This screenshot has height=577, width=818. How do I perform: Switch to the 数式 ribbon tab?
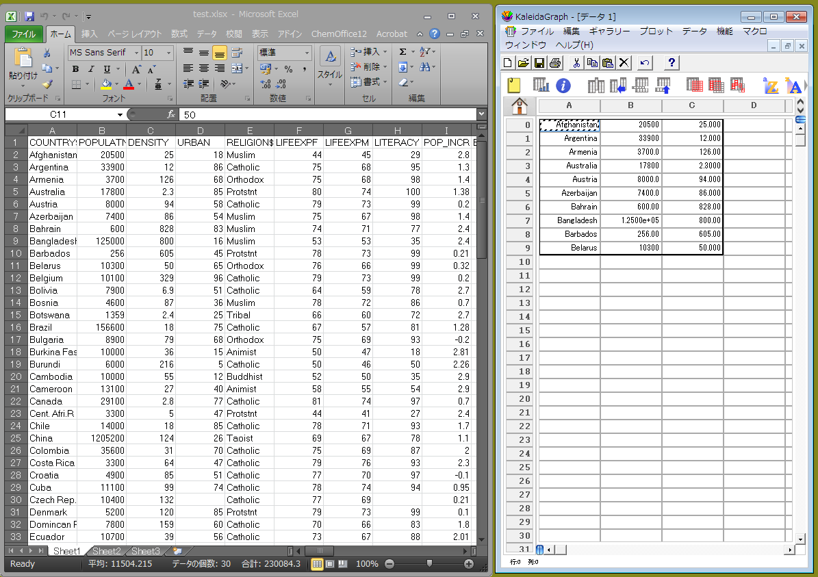tap(179, 34)
